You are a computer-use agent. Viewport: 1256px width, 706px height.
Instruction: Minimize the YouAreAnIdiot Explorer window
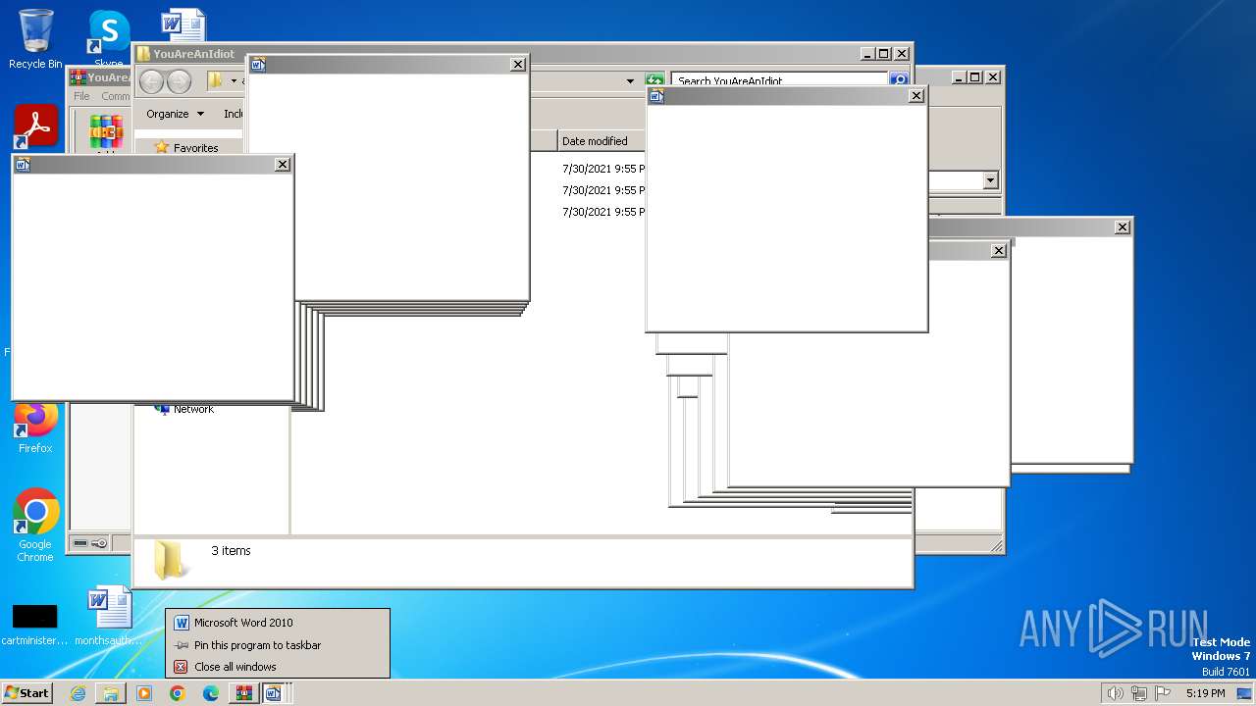[866, 54]
